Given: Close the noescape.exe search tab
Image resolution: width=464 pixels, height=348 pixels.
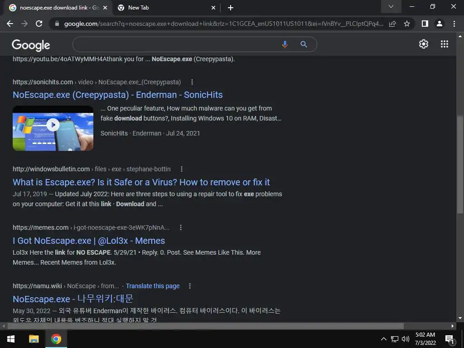Looking at the screenshot, I should (105, 8).
